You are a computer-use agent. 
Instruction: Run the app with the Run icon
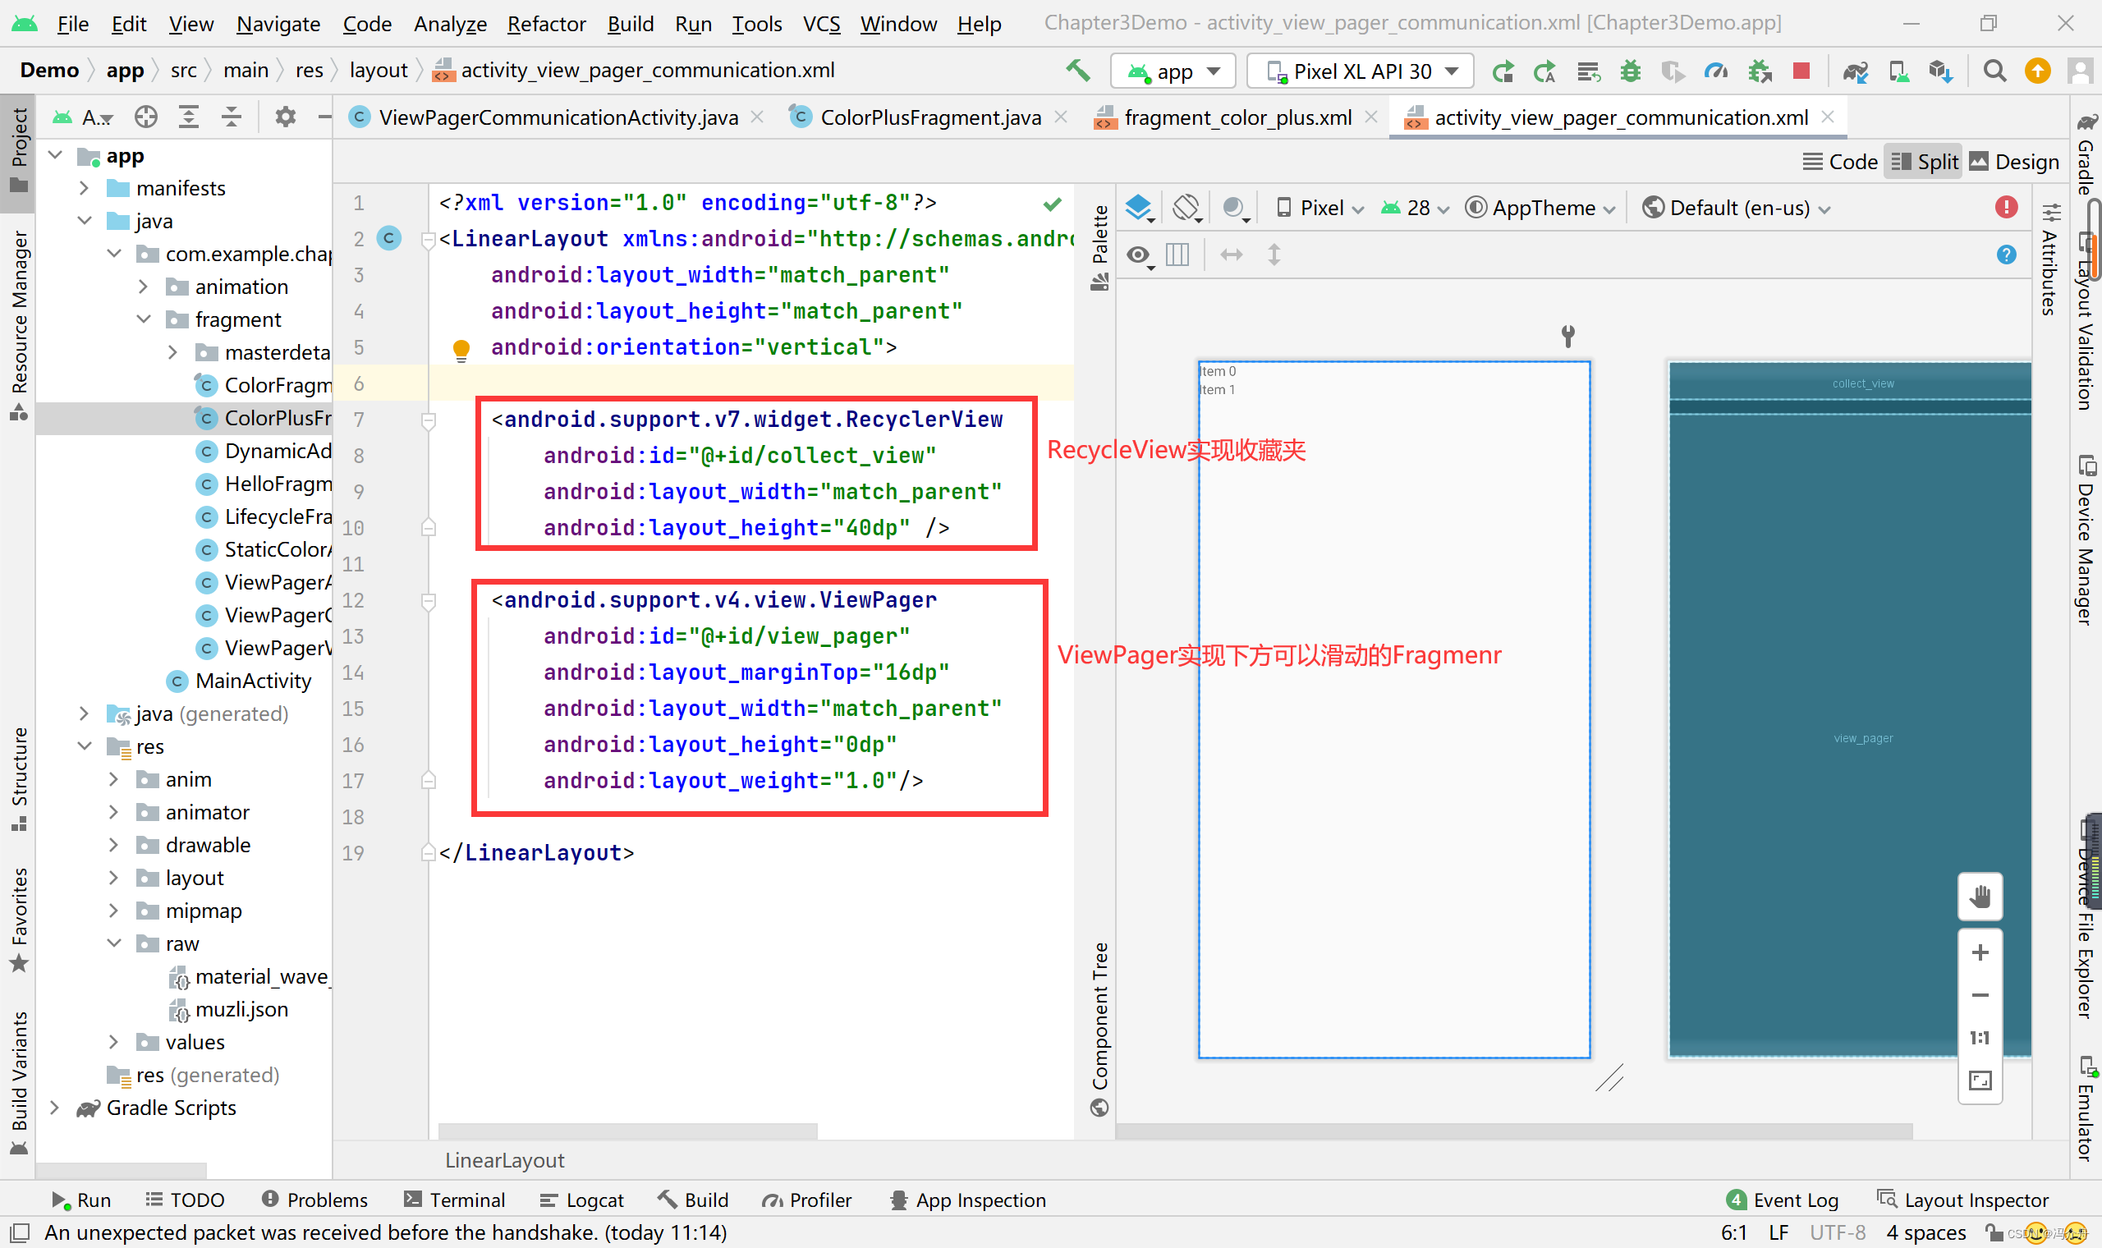1503,71
